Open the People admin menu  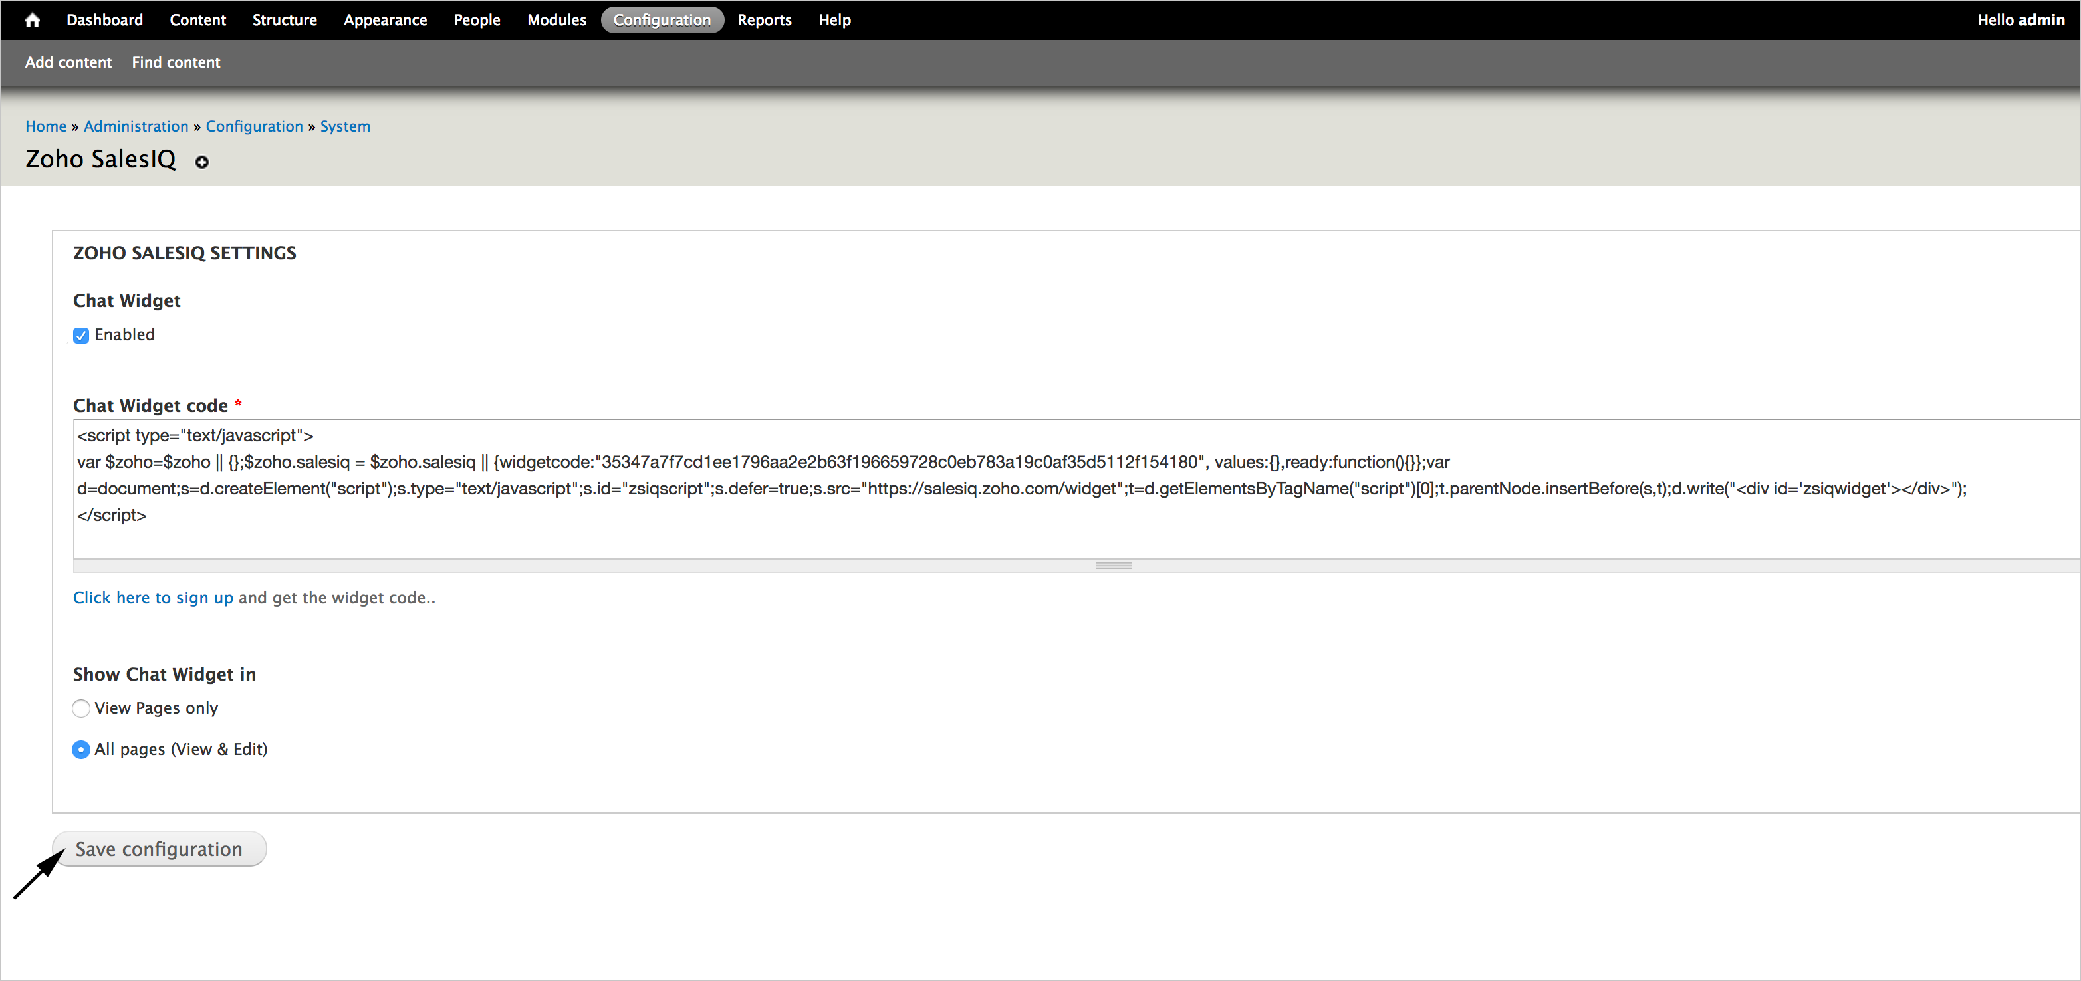(x=477, y=20)
